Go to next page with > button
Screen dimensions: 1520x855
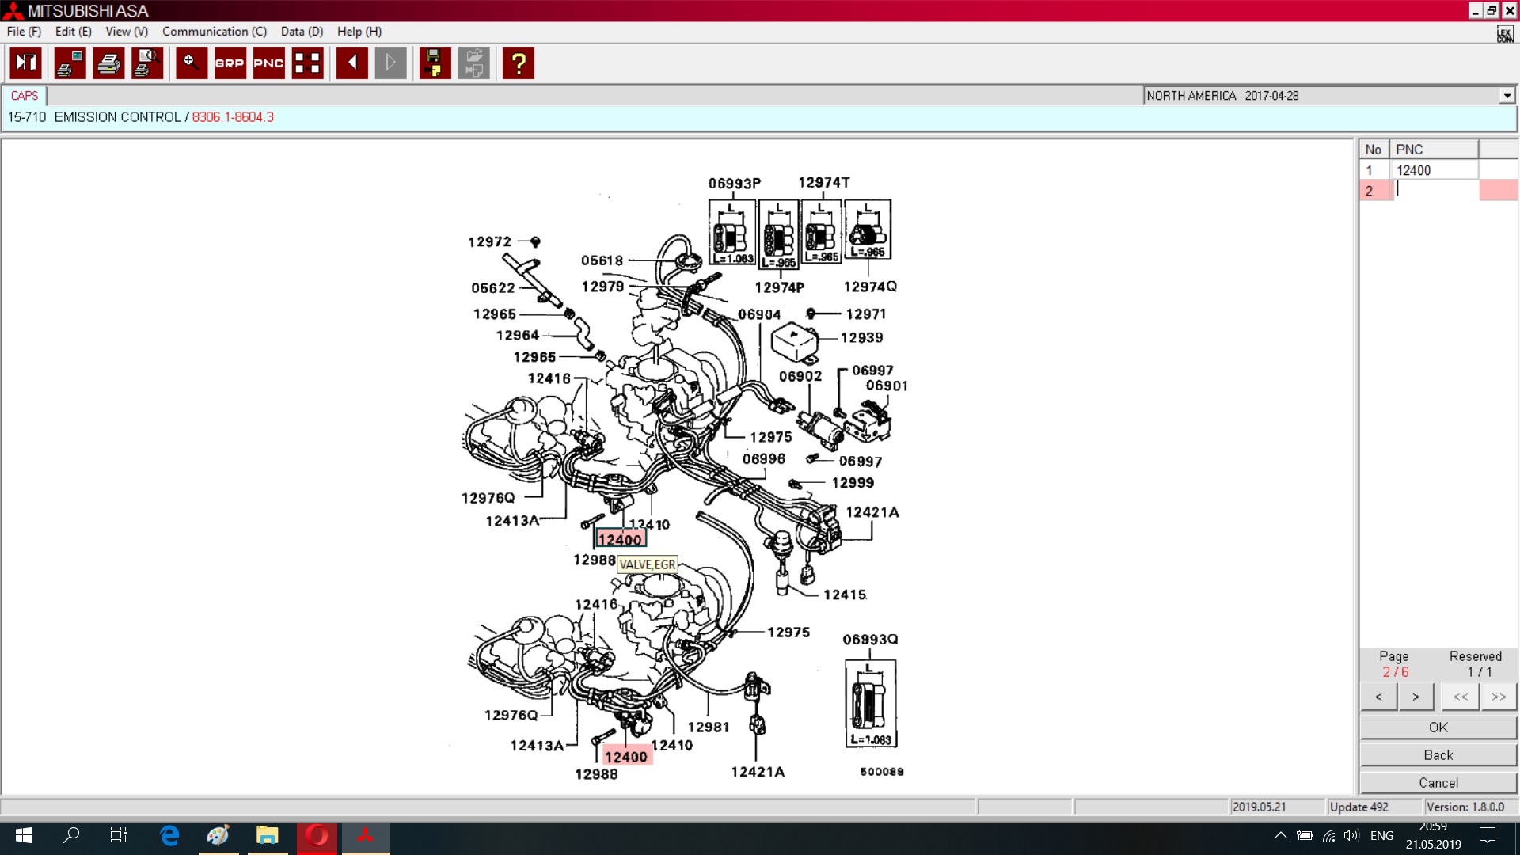[x=1415, y=697]
